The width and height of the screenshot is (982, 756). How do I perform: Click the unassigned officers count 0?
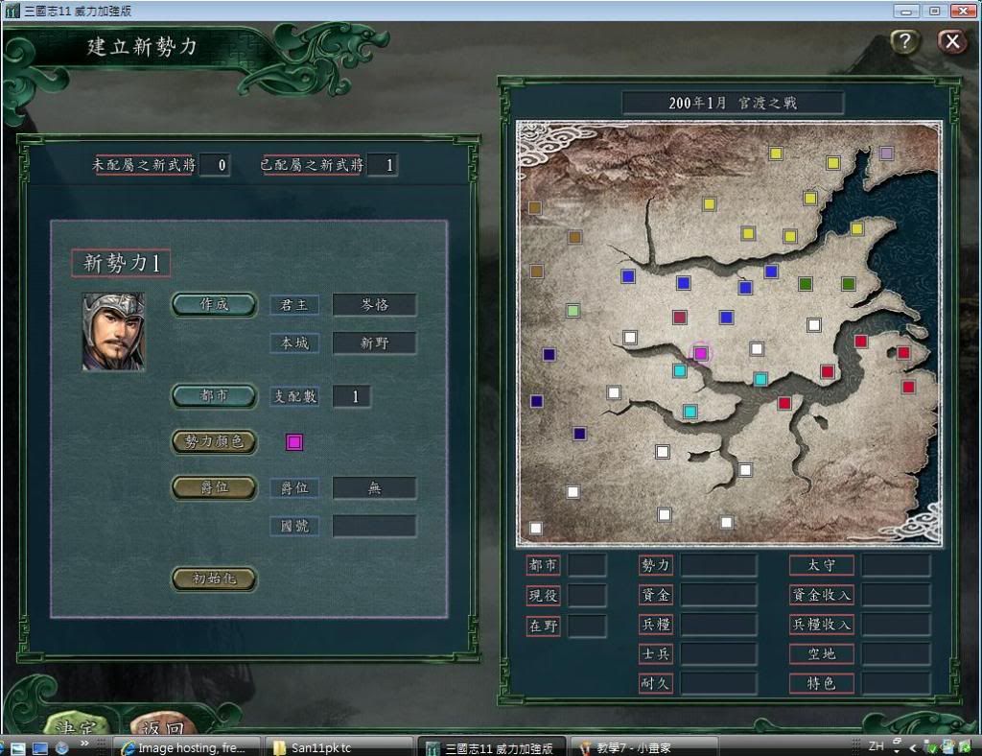click(215, 165)
